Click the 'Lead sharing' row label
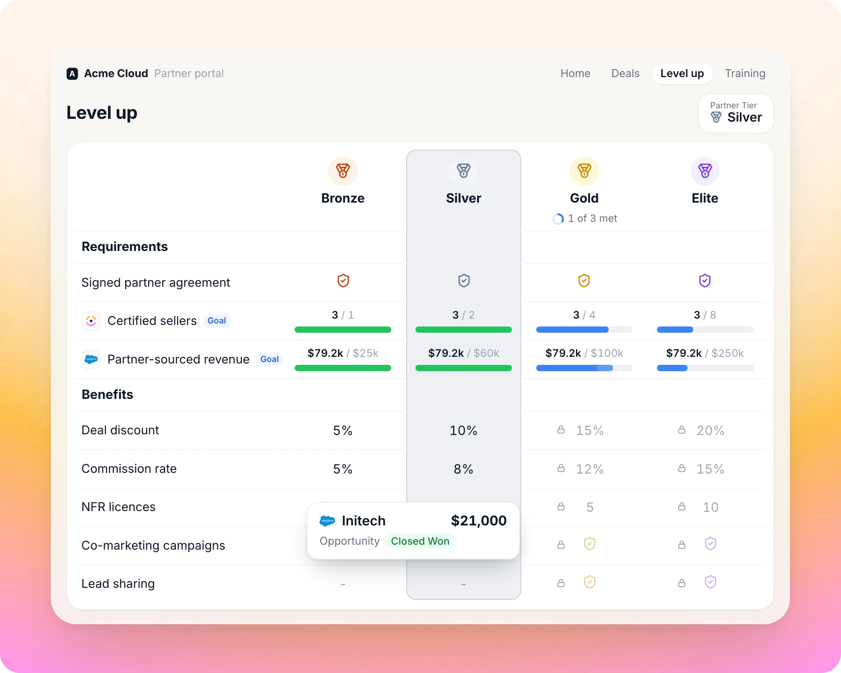The image size is (841, 673). 118,583
